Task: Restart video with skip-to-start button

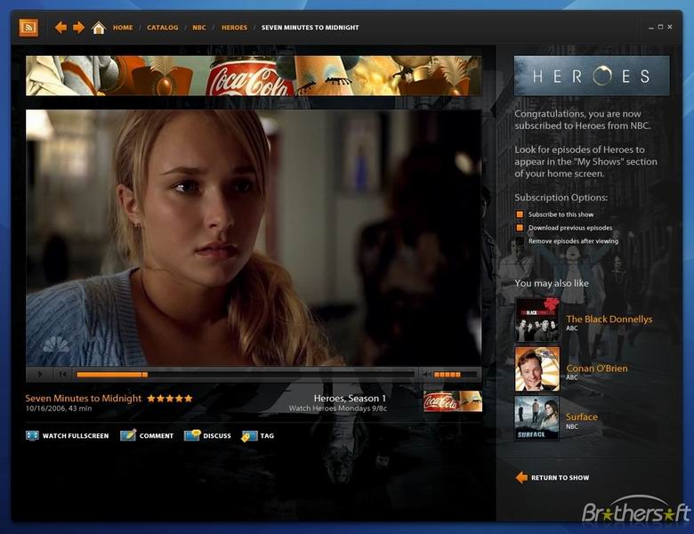Action: [62, 374]
